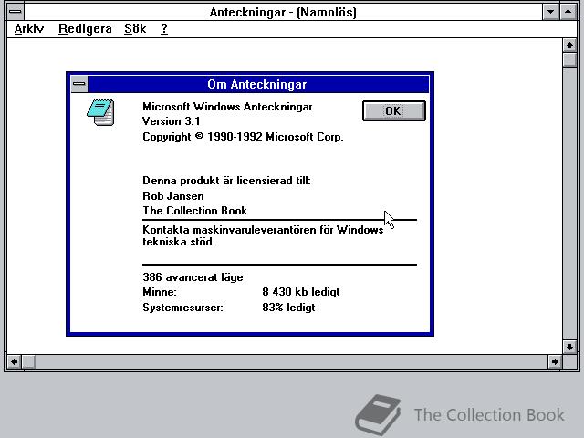Open the dialog's system menu box
The width and height of the screenshot is (584, 438).
(x=79, y=84)
